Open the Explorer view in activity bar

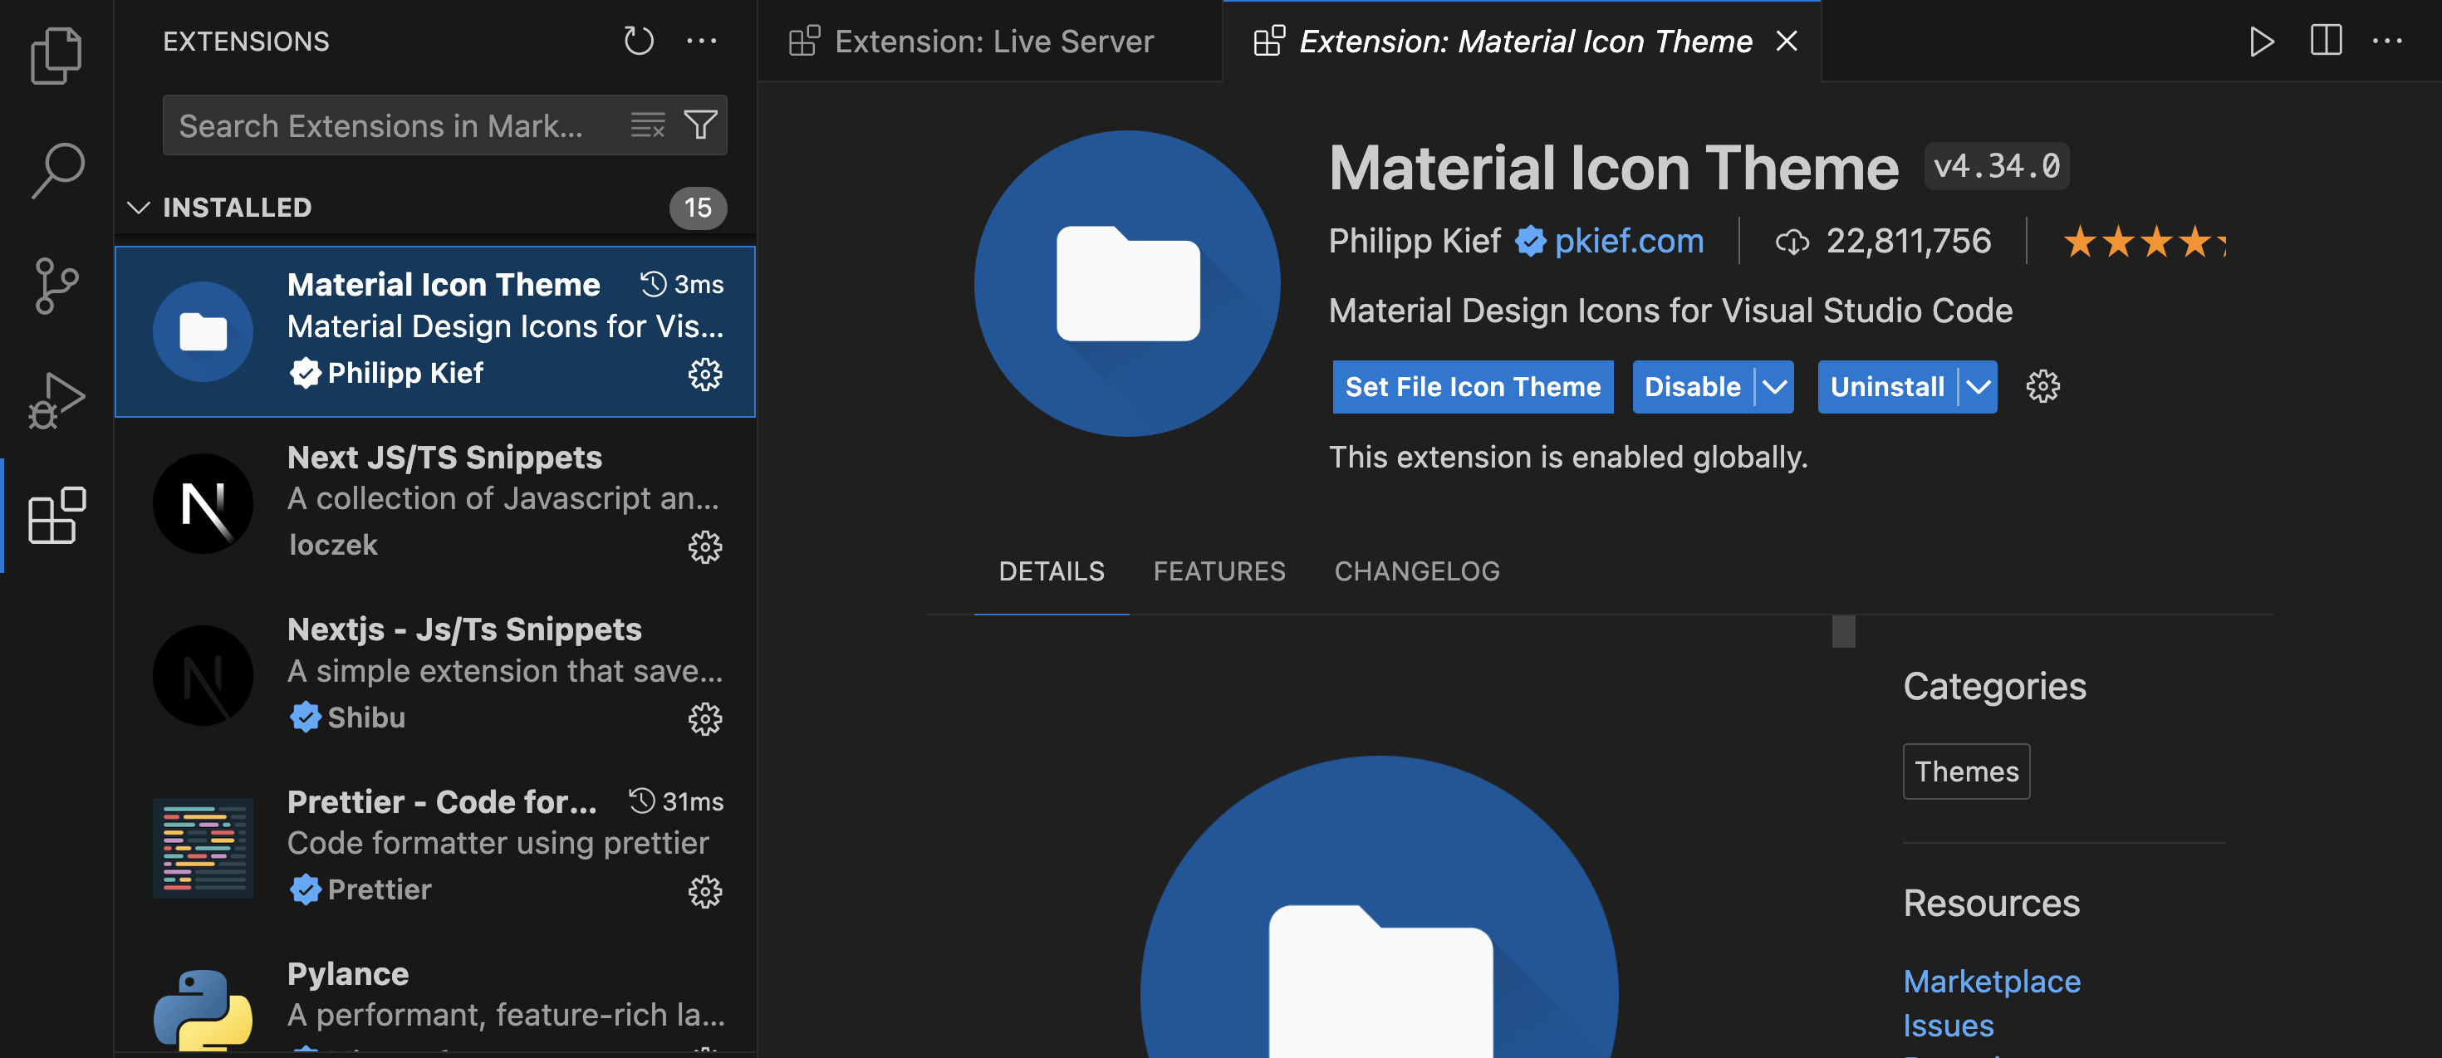click(56, 55)
